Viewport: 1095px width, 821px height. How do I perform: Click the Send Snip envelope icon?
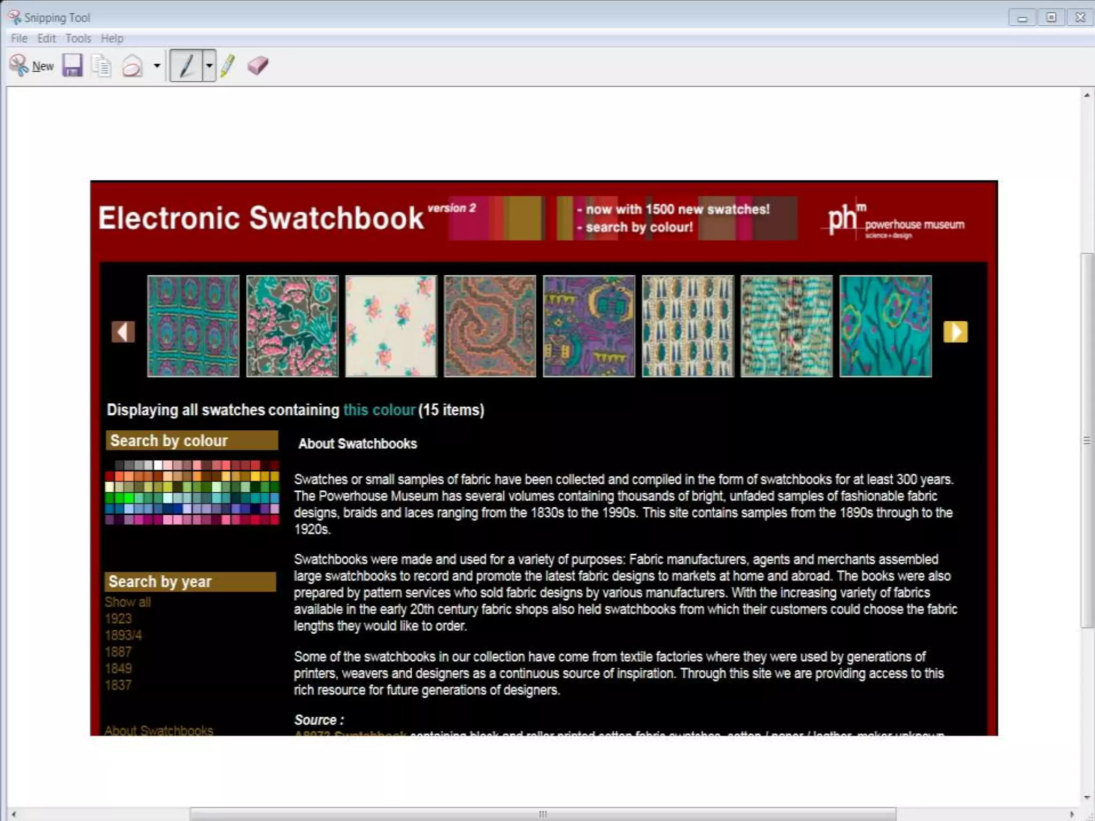tap(132, 66)
